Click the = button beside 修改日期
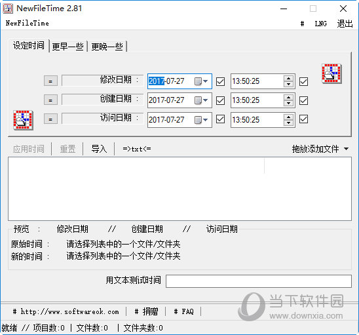The width and height of the screenshot is (359, 335). (50, 81)
